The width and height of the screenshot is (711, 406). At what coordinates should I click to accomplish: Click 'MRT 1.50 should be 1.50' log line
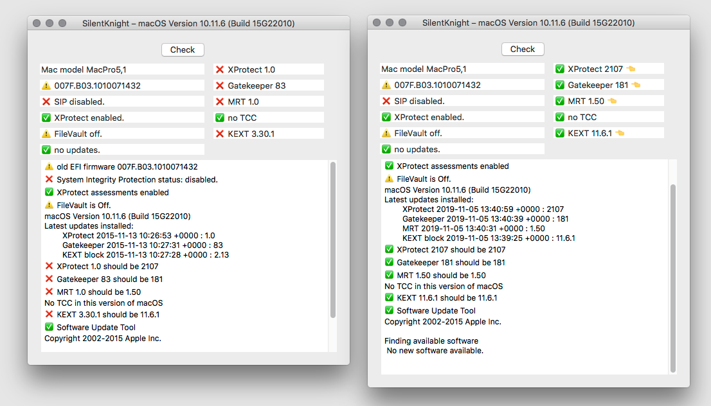click(x=435, y=275)
